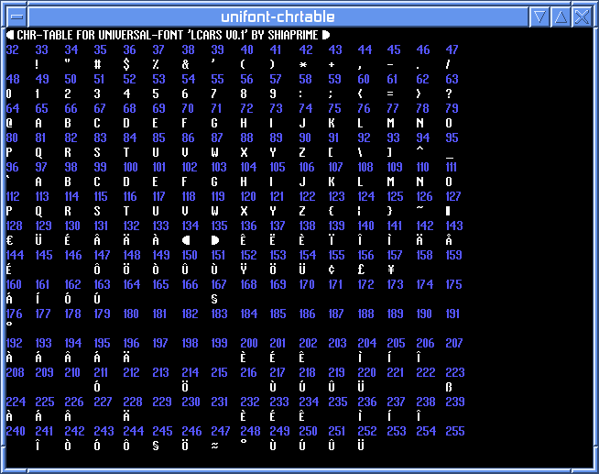Click the @ glyph under code 64

click(9, 123)
